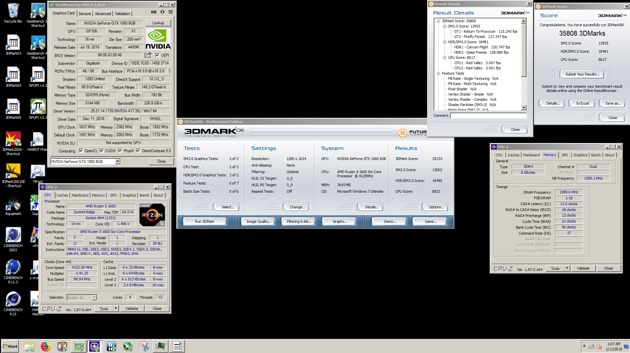The image size is (630, 353).
Task: Open the GPUPI v3.2 desktop icon
Action: pos(38,77)
